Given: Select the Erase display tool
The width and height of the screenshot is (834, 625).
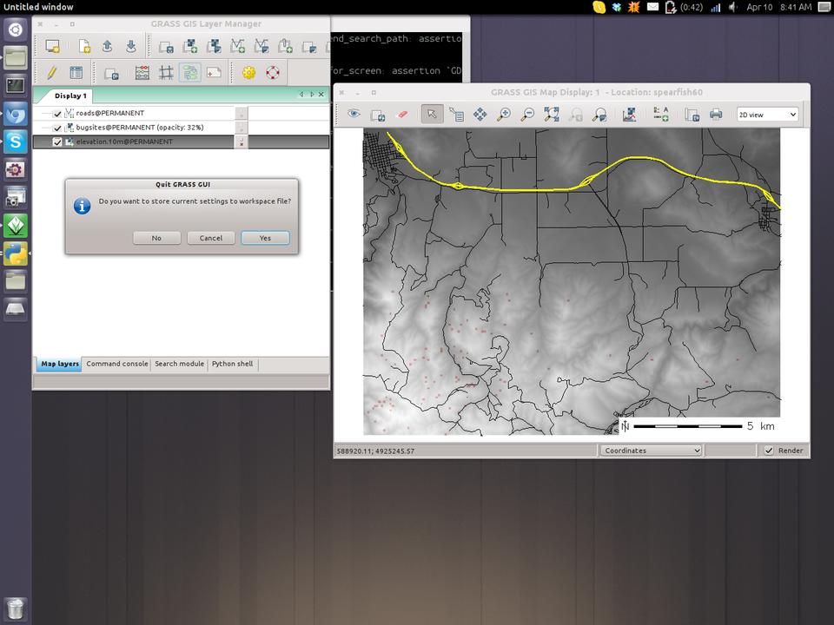Looking at the screenshot, I should [x=401, y=115].
